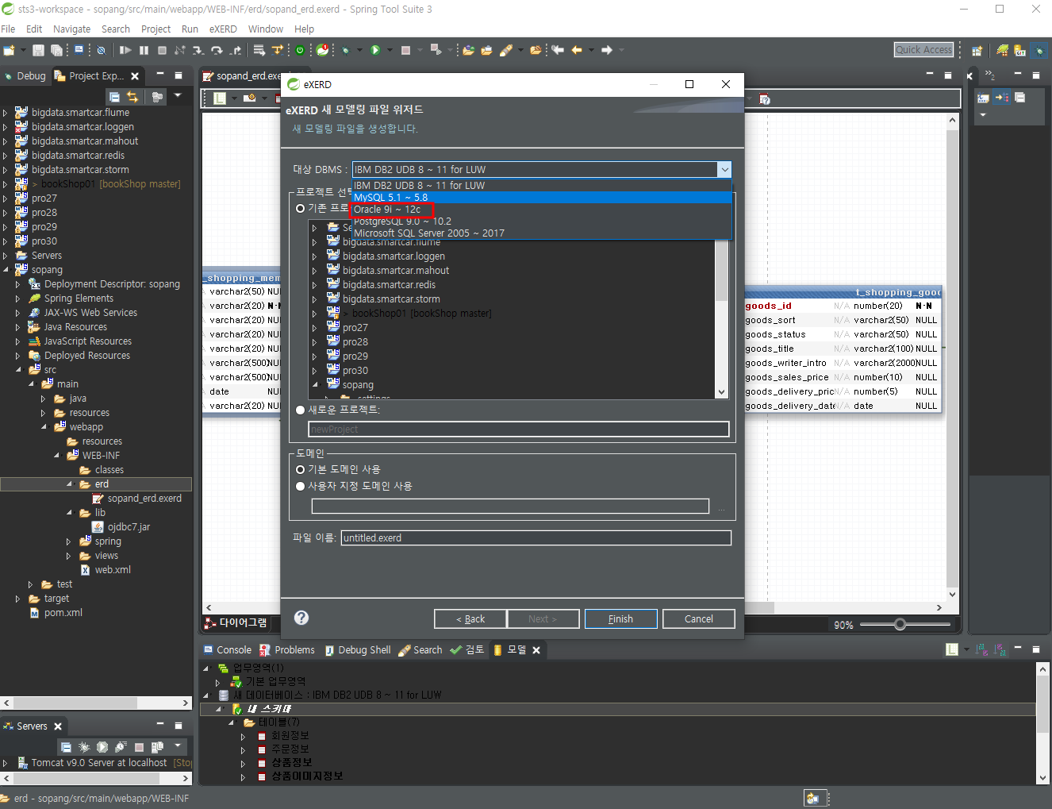The image size is (1052, 809).
Task: Open the Edit menu
Action: (x=34, y=29)
